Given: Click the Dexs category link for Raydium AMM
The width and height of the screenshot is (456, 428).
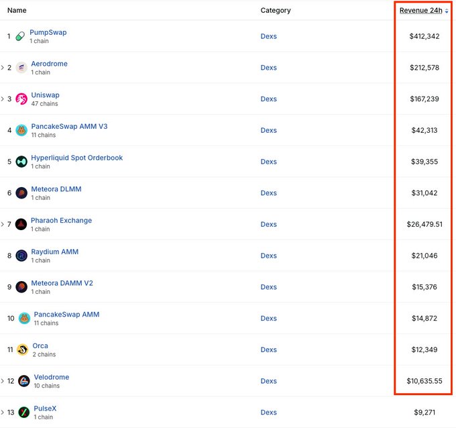Looking at the screenshot, I should tap(268, 256).
